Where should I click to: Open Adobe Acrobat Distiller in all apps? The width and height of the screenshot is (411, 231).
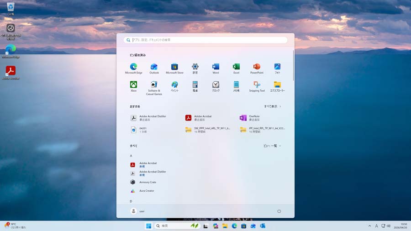(x=148, y=173)
